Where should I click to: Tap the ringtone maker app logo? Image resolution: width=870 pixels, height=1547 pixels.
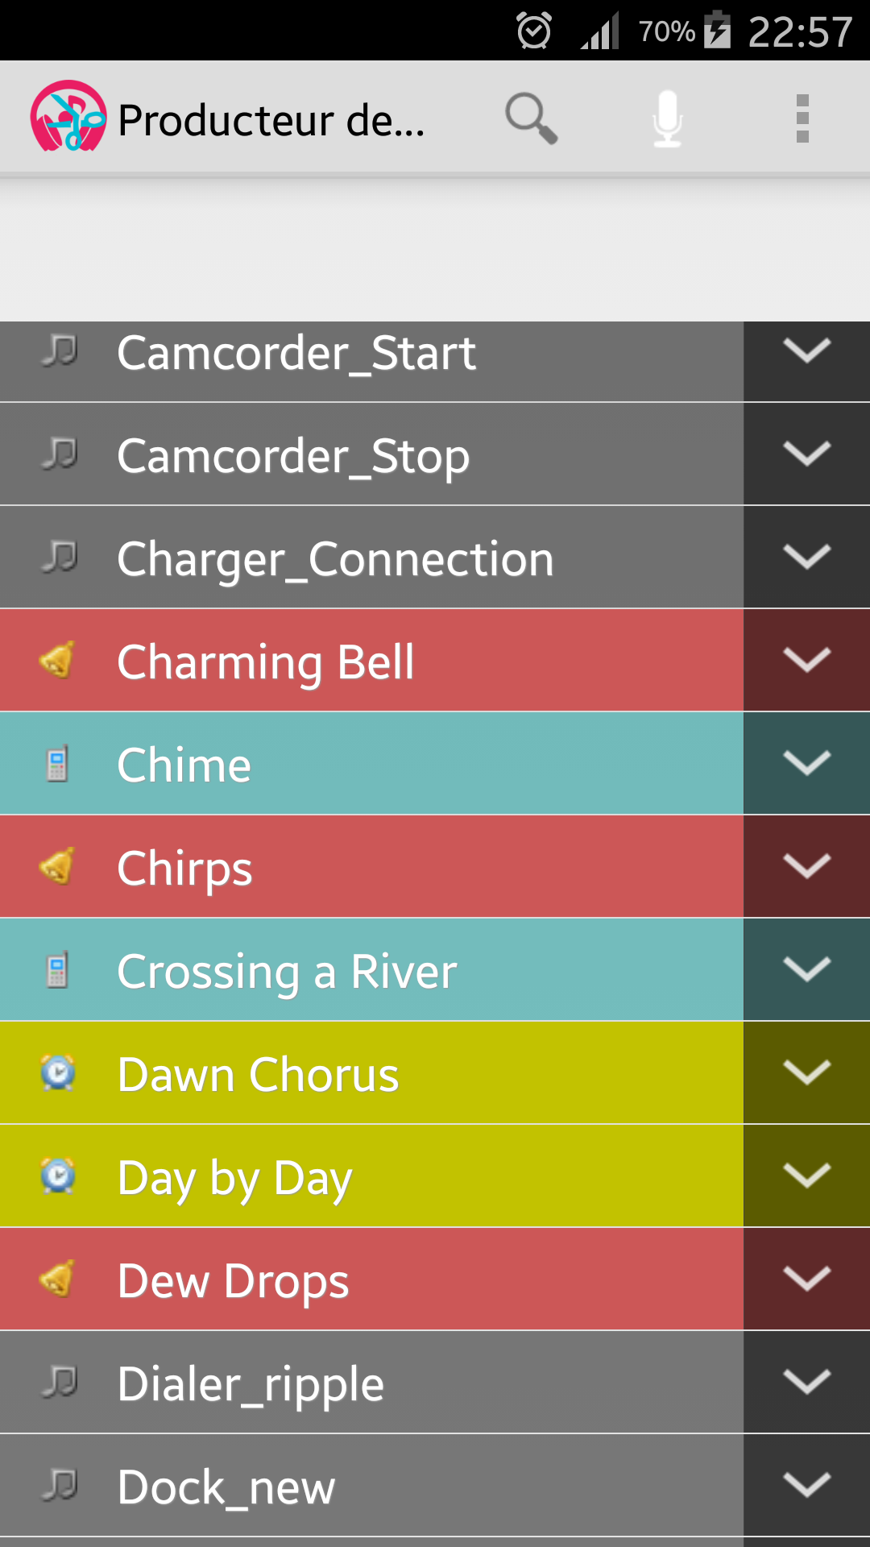pyautogui.click(x=68, y=117)
